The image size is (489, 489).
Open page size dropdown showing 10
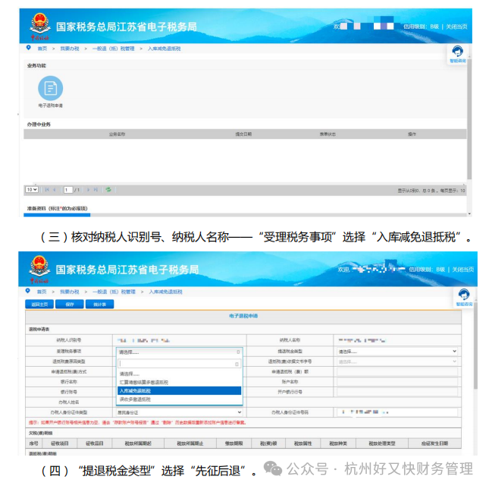pyautogui.click(x=32, y=190)
